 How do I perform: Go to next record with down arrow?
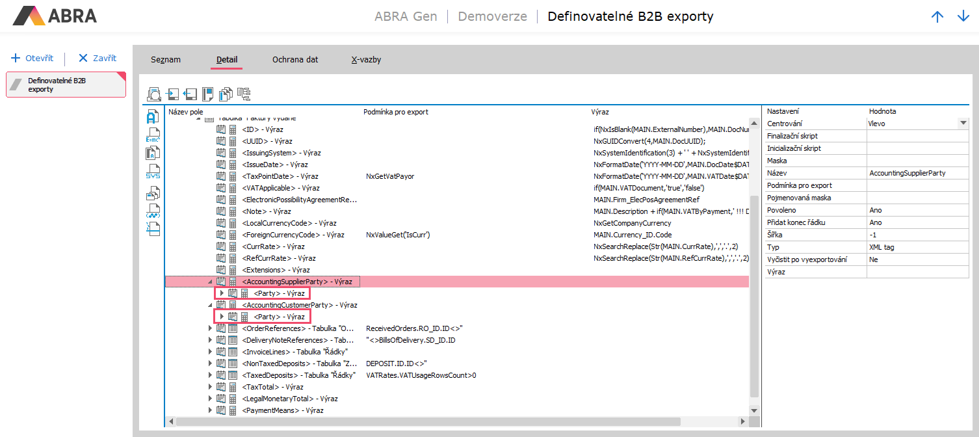(x=963, y=16)
